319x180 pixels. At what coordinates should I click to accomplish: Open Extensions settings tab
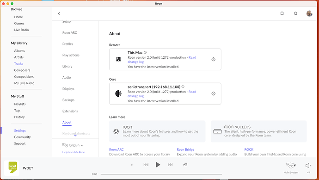click(70, 111)
